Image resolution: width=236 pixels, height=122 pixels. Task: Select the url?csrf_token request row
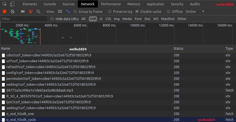point(118,61)
